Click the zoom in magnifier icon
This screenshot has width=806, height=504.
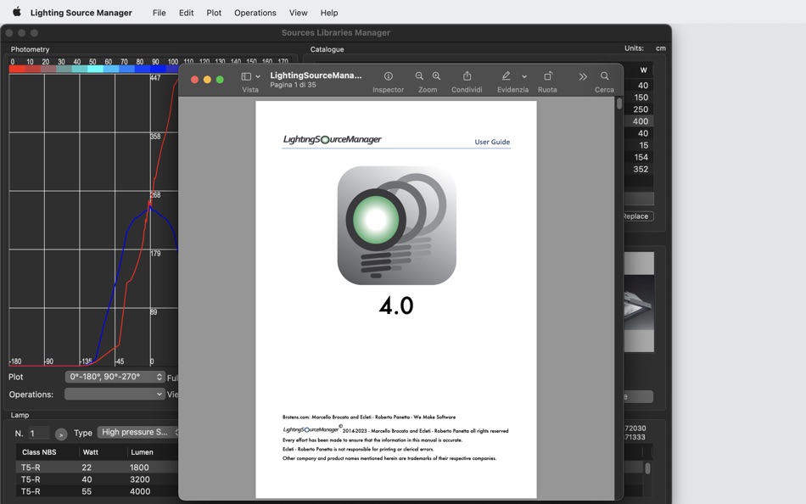point(436,76)
